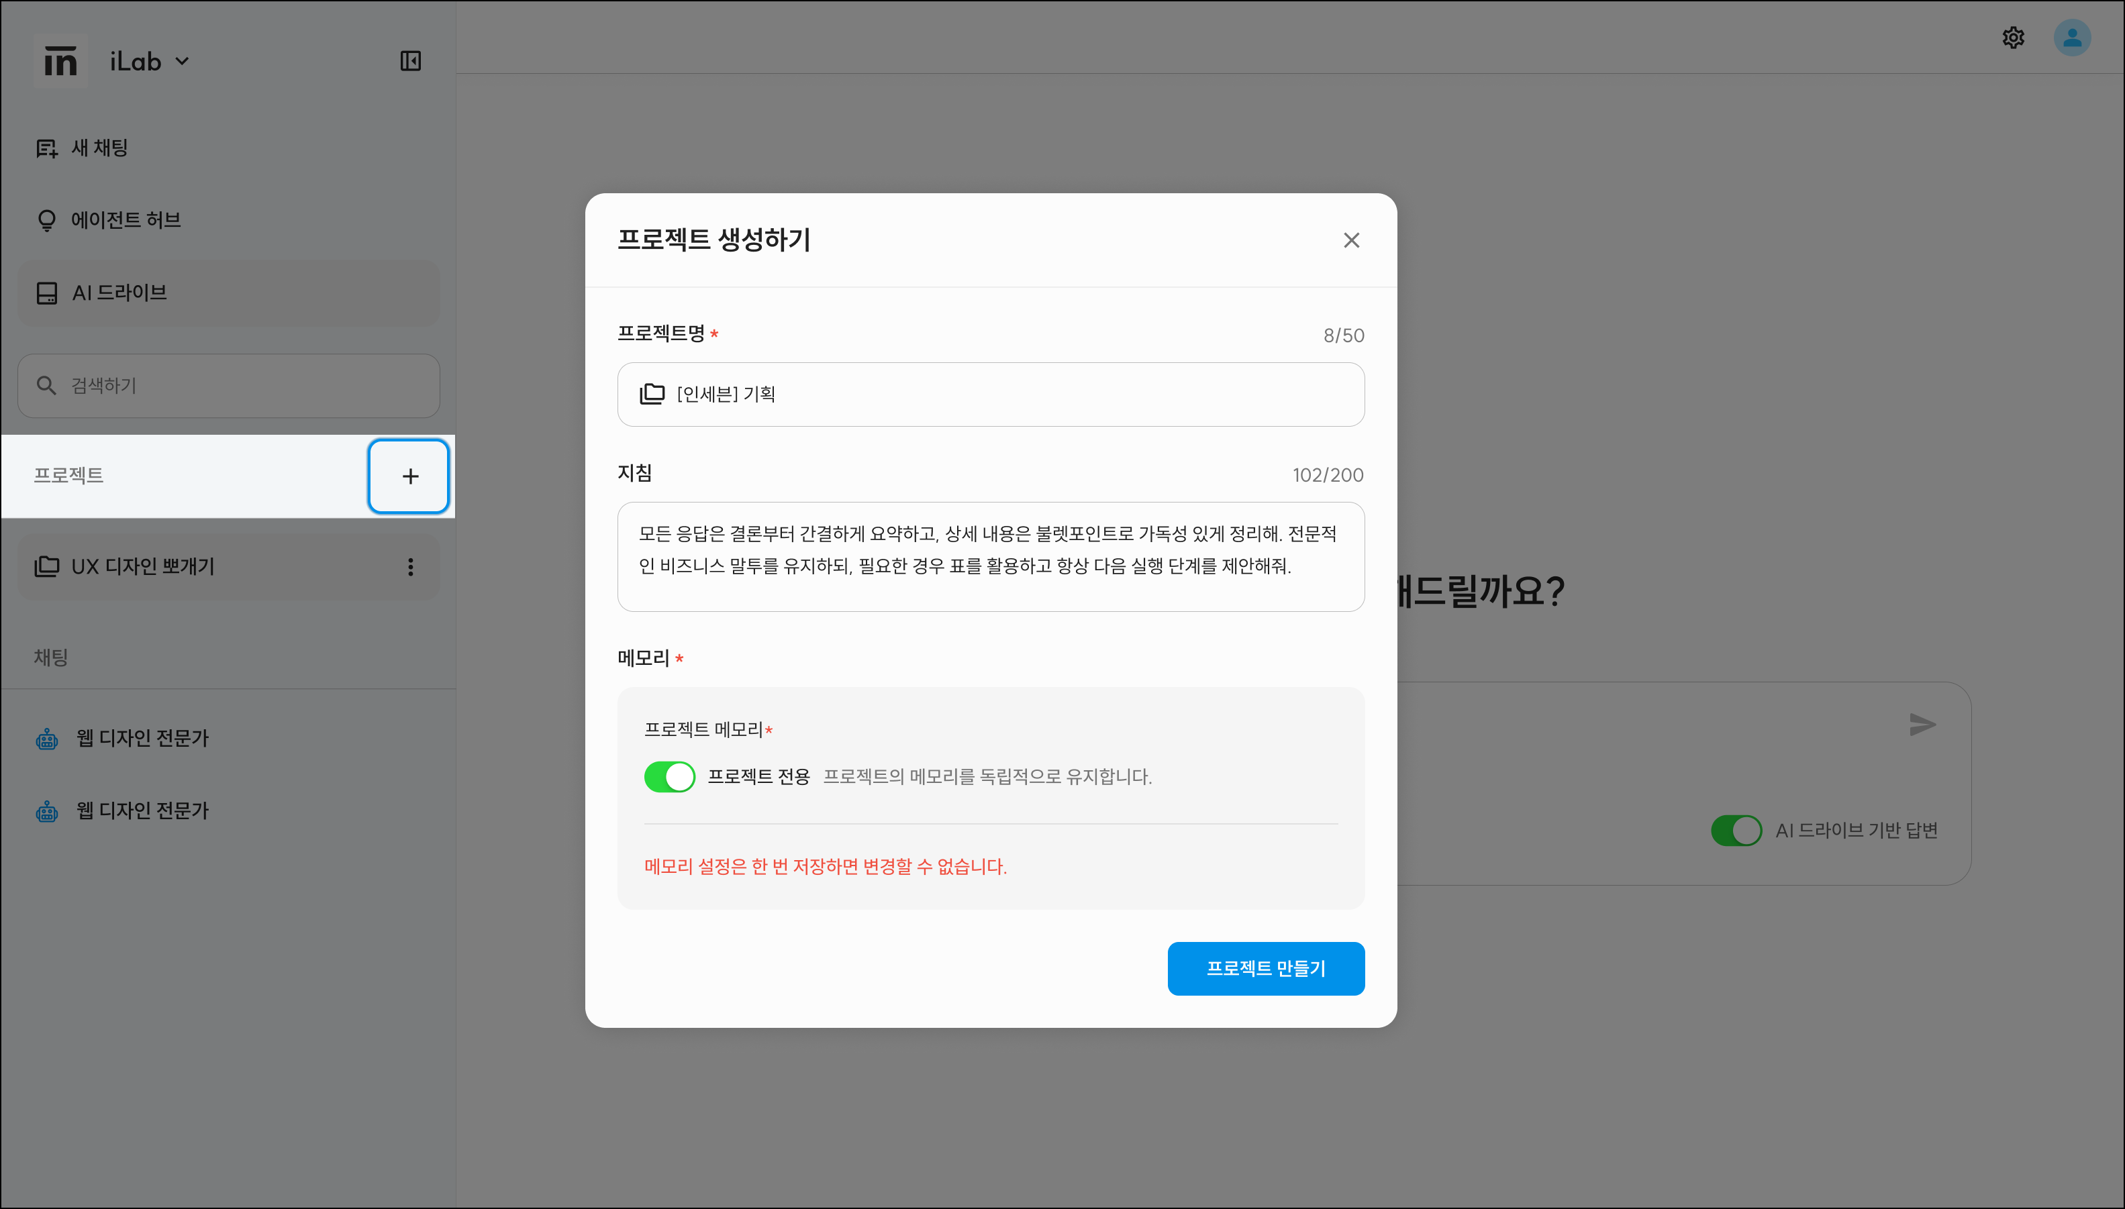Click the 검색하기 search field
Viewport: 2125px width, 1209px height.
228,386
